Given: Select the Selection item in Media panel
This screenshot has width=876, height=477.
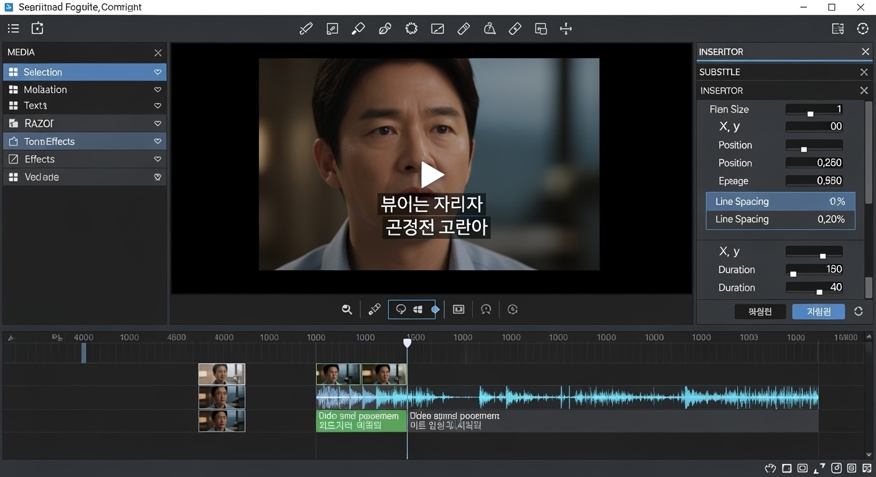Looking at the screenshot, I should click(85, 72).
